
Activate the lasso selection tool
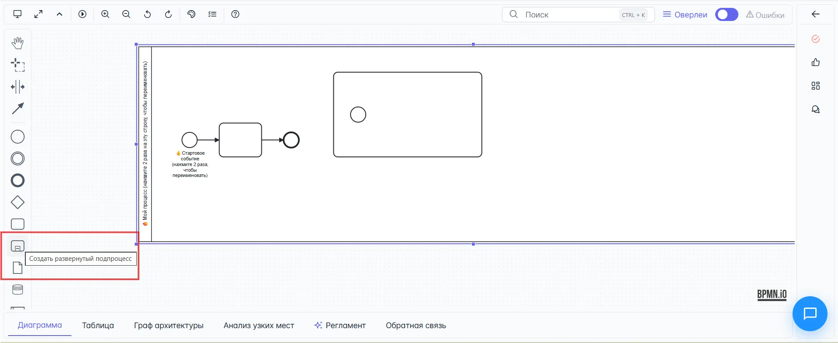coord(17,65)
